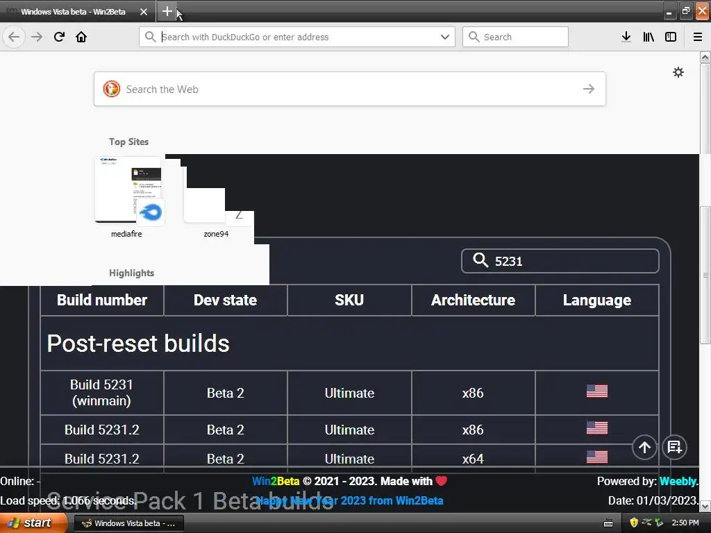The width and height of the screenshot is (711, 533).
Task: Click the scroll-to-top arrow button
Action: click(x=644, y=448)
